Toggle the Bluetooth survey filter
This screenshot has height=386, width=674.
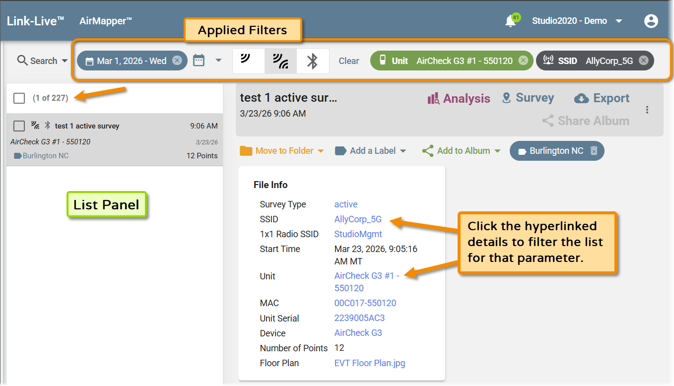coord(313,61)
